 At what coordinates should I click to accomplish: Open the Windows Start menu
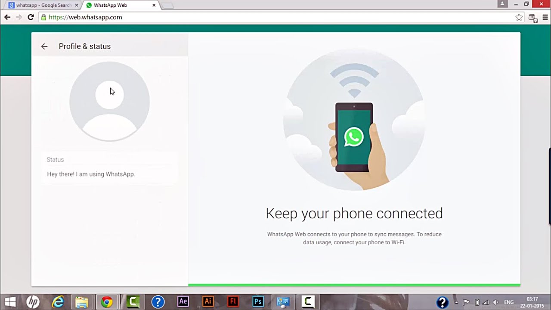pos(10,302)
